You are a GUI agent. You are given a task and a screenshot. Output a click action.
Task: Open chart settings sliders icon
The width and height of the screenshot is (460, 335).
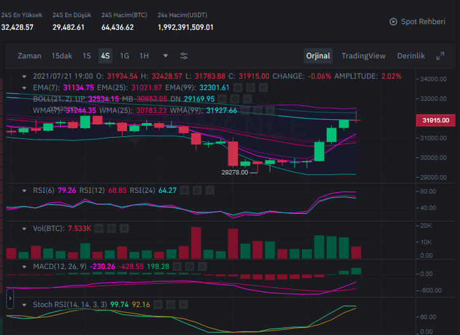[184, 56]
